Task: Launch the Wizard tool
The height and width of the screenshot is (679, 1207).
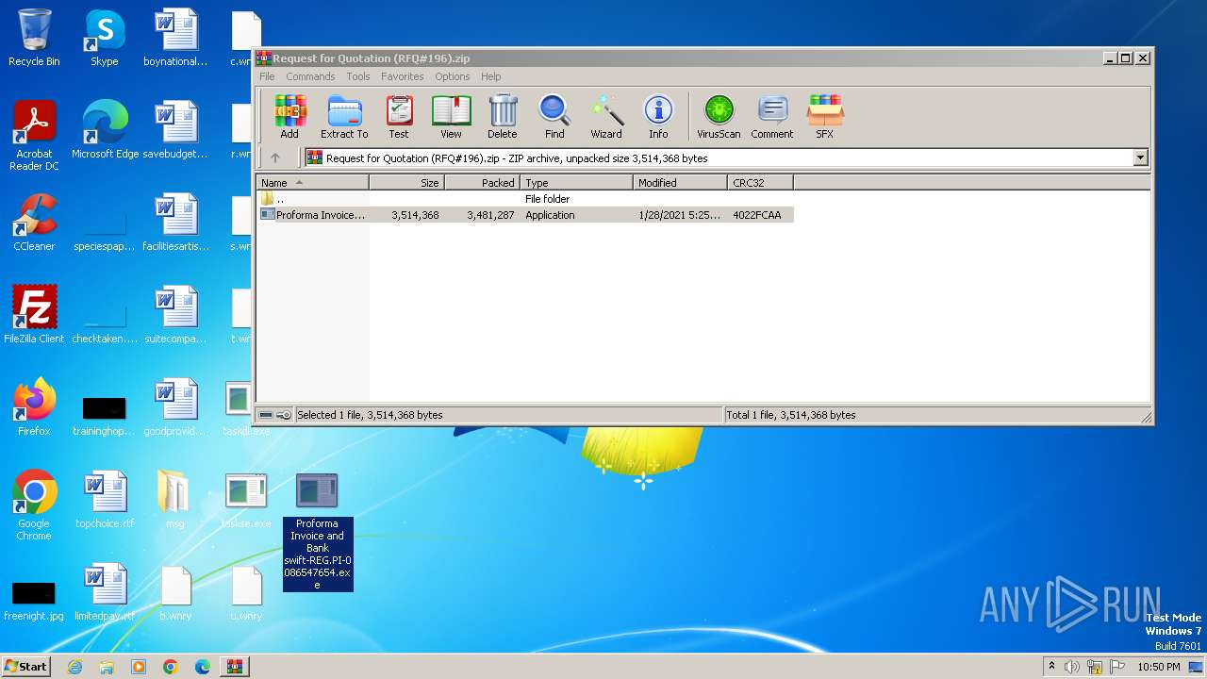Action: pos(606,117)
